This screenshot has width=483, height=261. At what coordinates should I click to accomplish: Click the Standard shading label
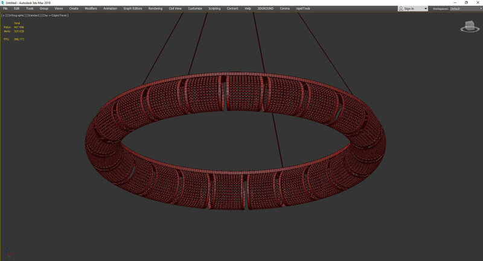pyautogui.click(x=32, y=15)
